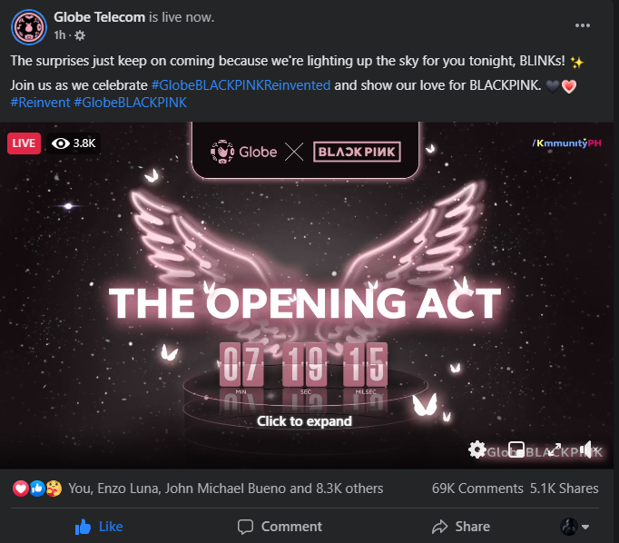View the 69K Comments

pyautogui.click(x=477, y=489)
